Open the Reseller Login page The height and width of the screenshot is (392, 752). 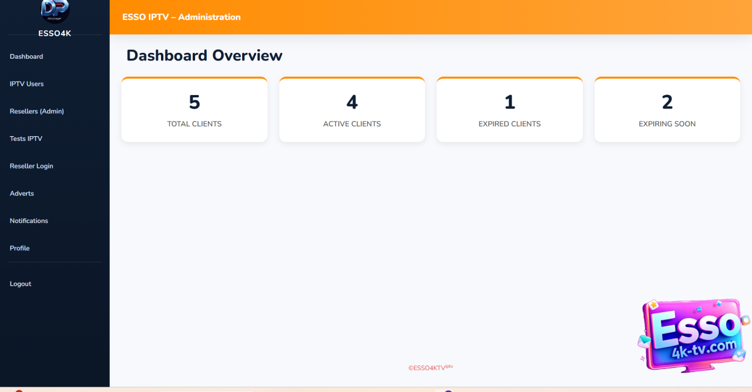(32, 166)
